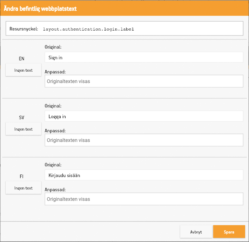Click Ingen text button for SV
This screenshot has height=242, width=249.
(23, 129)
